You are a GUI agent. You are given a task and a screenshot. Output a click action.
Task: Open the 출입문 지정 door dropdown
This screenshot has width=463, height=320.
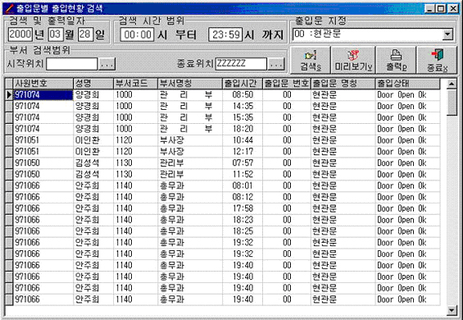447,34
